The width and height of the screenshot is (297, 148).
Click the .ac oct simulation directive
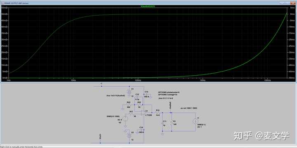189,108
